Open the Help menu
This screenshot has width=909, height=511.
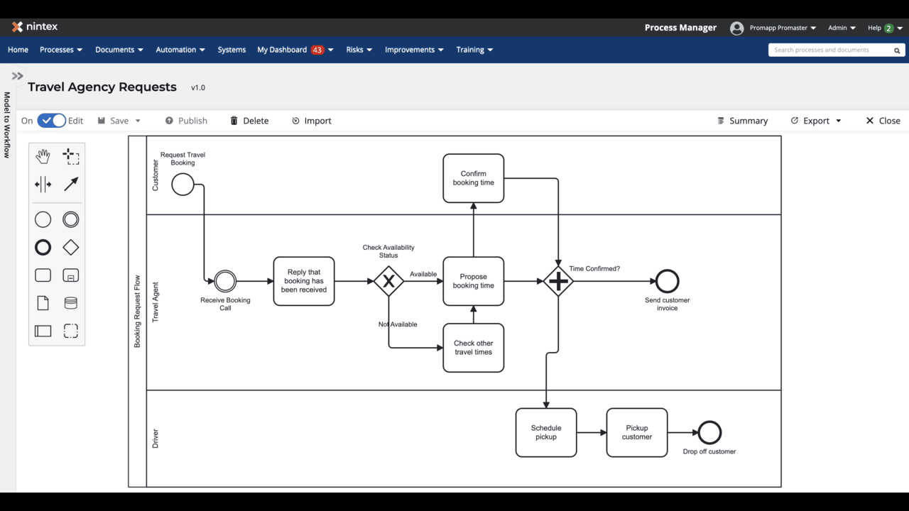(885, 28)
